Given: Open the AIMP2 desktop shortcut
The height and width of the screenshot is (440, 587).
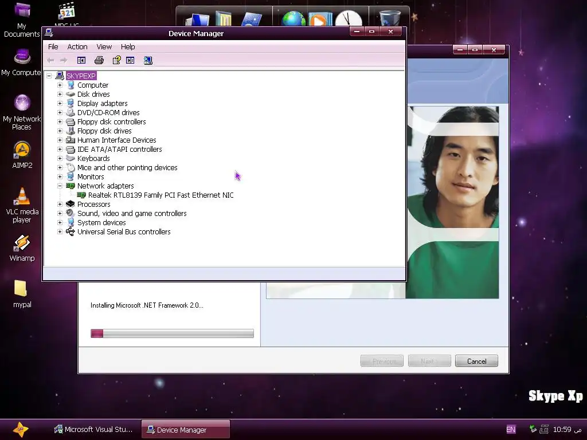Looking at the screenshot, I should (22, 155).
